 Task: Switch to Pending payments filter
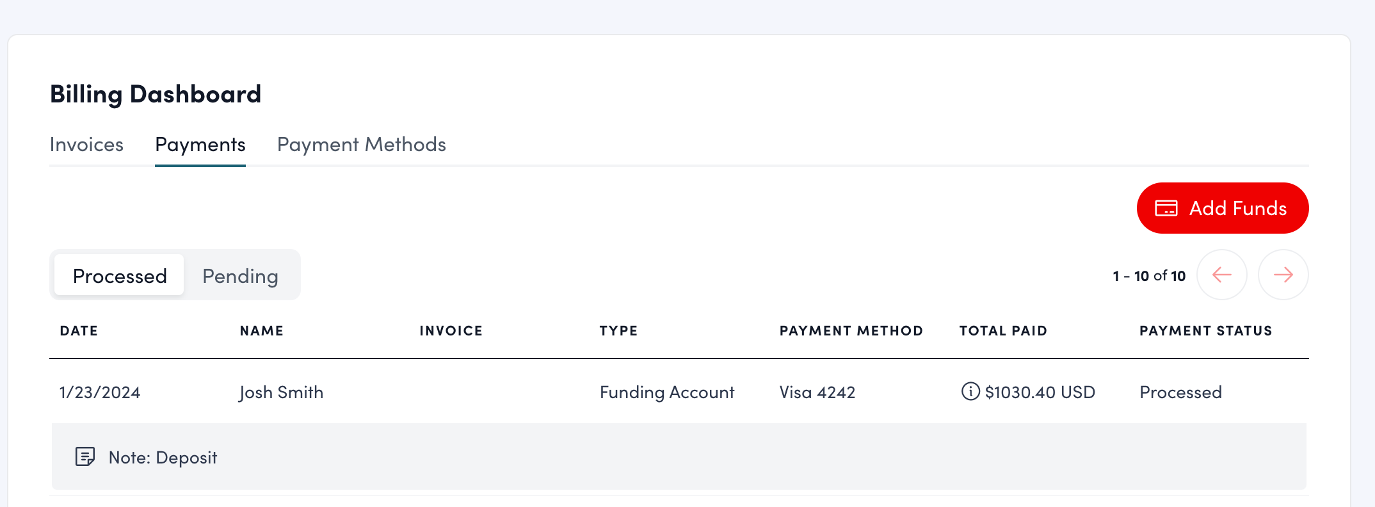point(240,275)
